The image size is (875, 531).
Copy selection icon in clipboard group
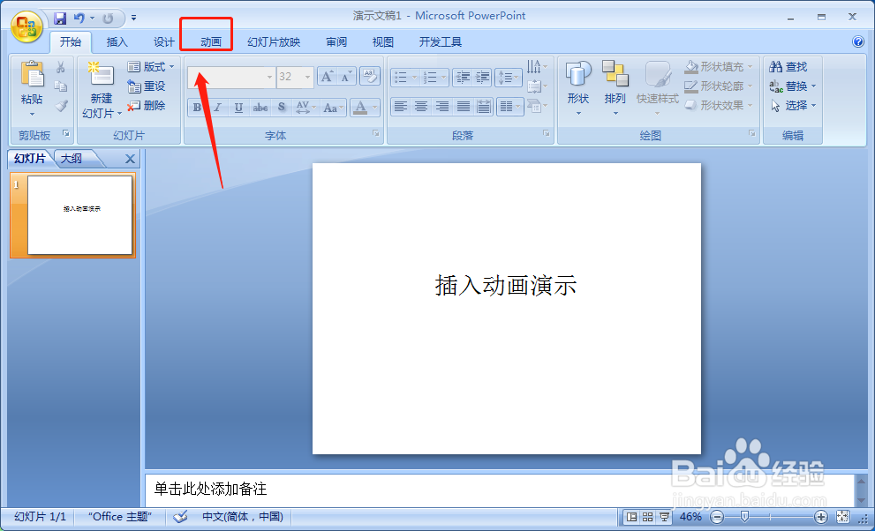point(60,86)
